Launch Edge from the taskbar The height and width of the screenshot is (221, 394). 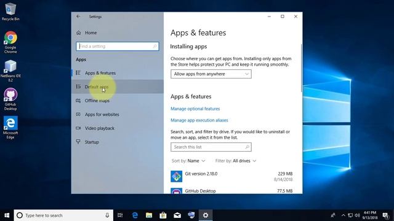(135, 215)
